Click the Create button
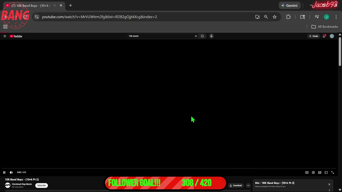Image resolution: width=342 pixels, height=192 pixels. [314, 36]
